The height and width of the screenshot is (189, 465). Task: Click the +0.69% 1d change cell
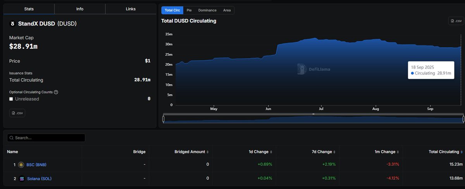pyautogui.click(x=265, y=164)
